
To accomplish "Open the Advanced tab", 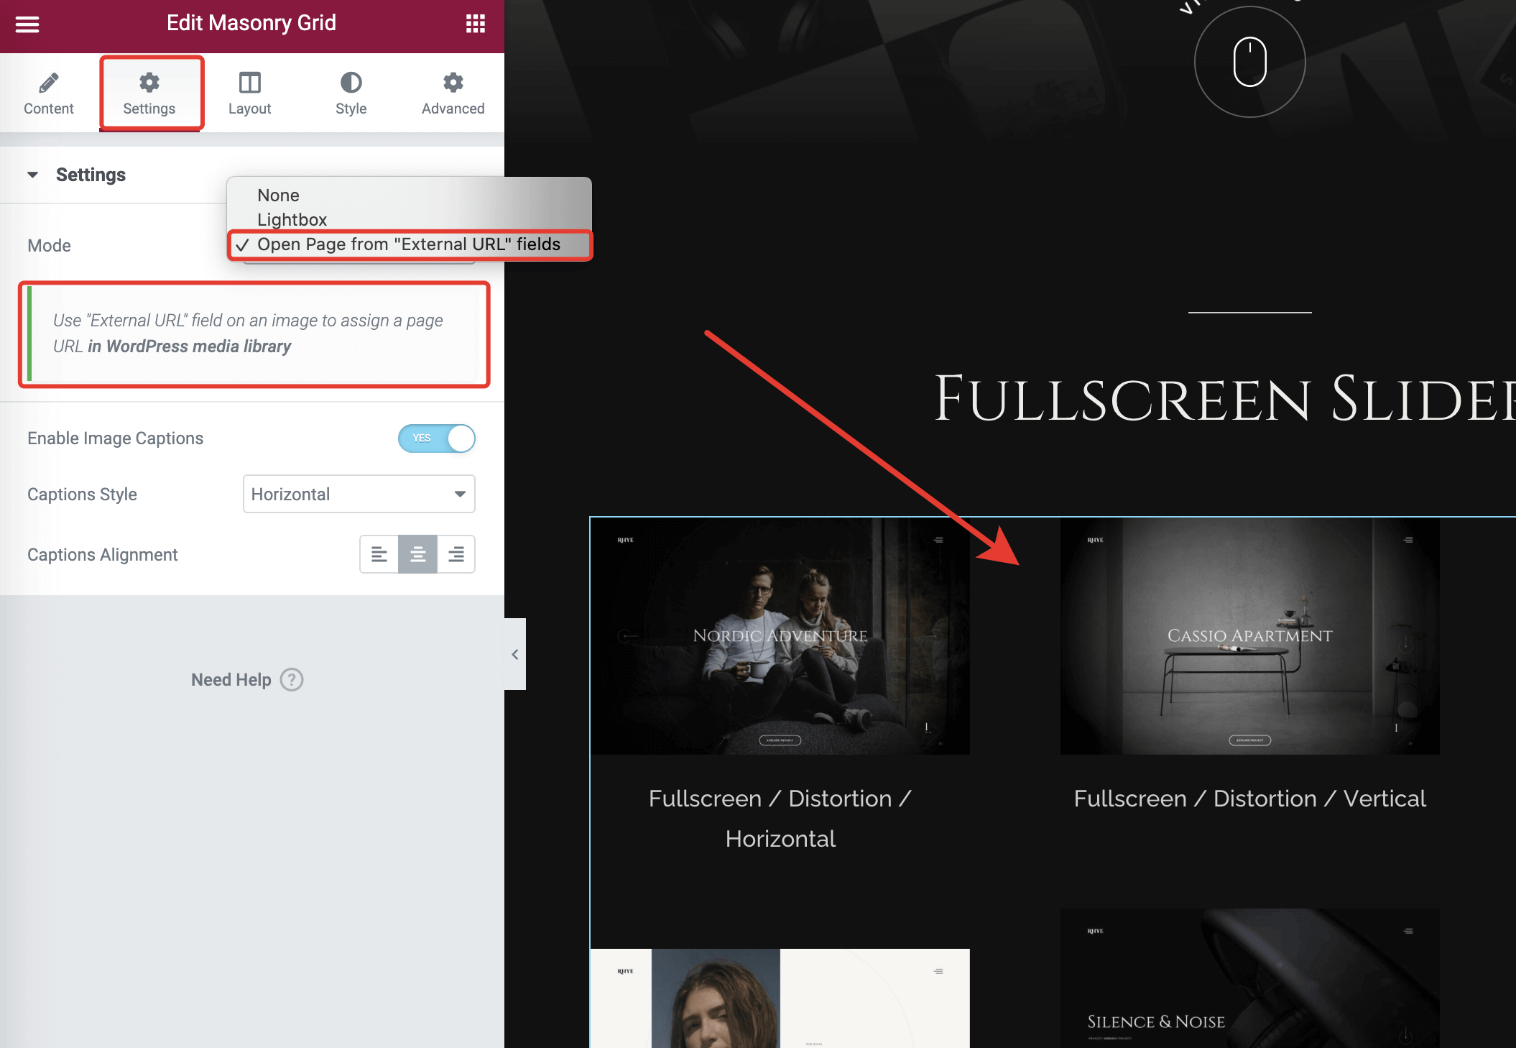I will 453,93.
